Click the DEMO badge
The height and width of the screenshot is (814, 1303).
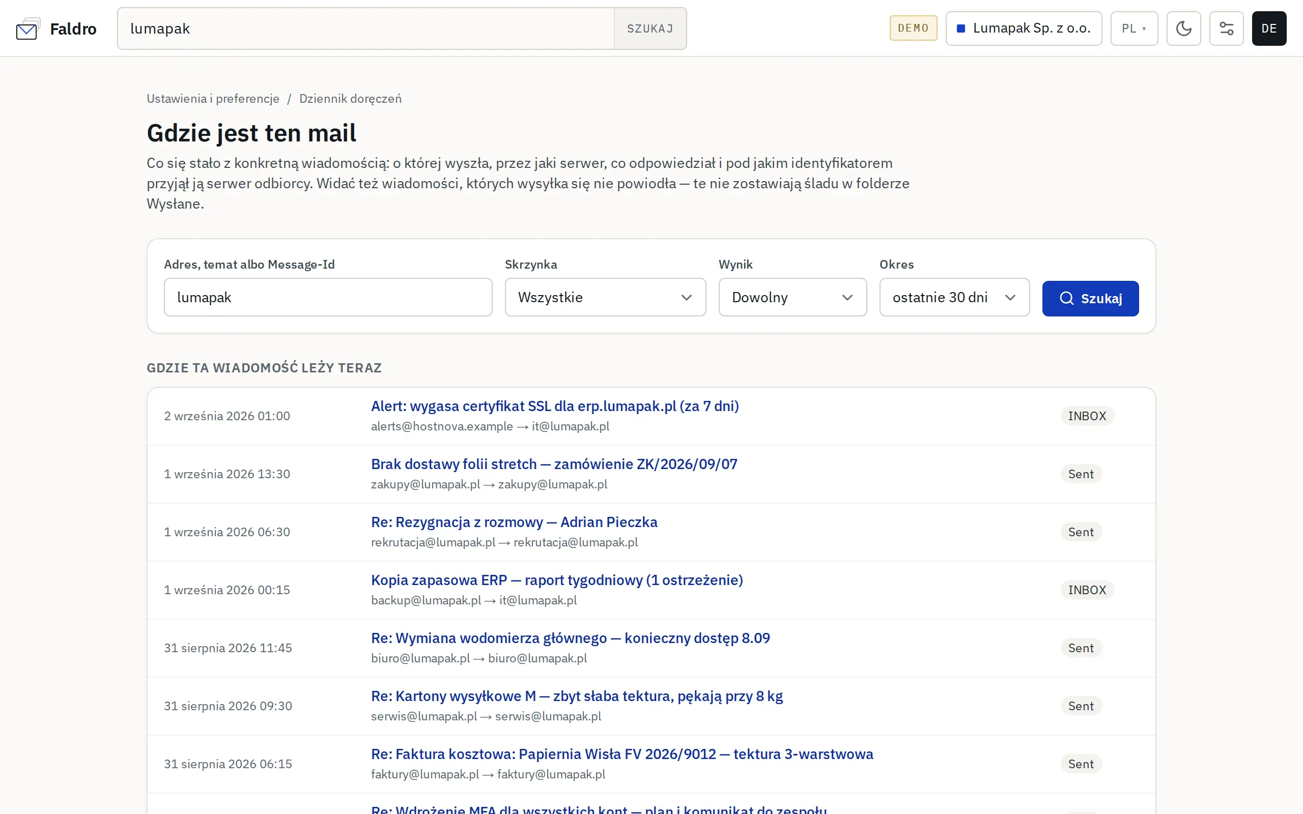tap(913, 28)
